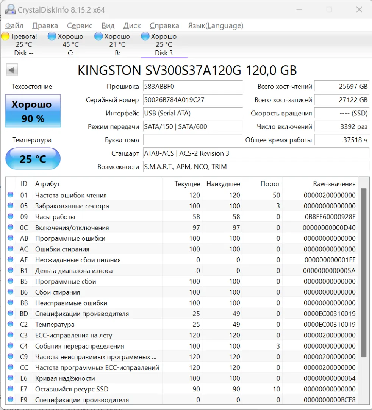
Task: Click status dot of attribute B1 row
Action: pos(11,270)
